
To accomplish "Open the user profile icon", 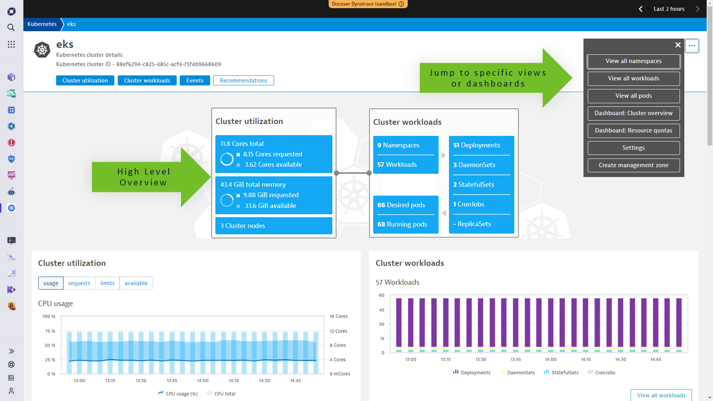I will coord(11,391).
